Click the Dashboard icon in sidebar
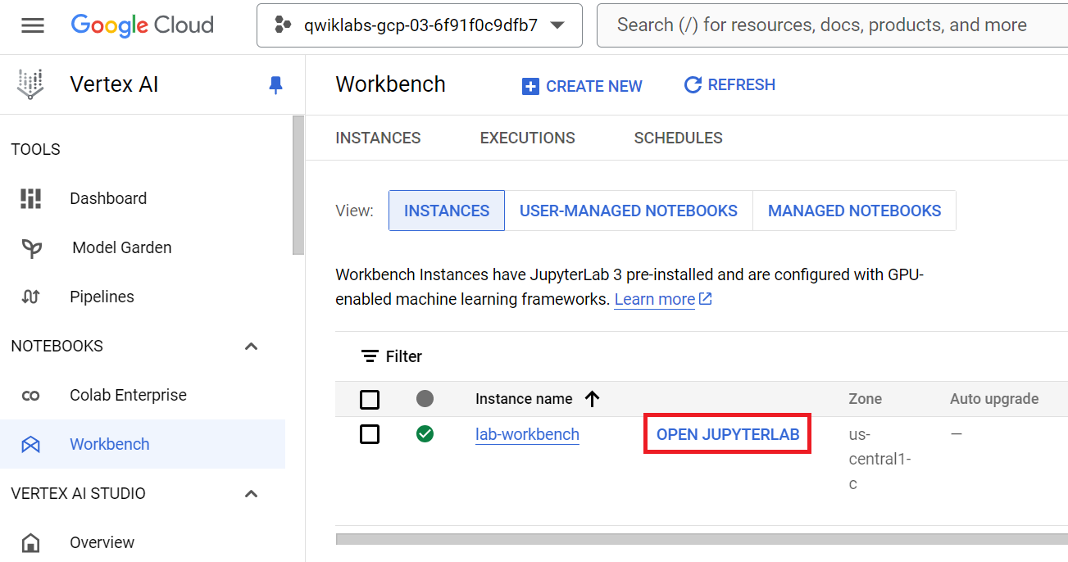The width and height of the screenshot is (1068, 562). (x=30, y=198)
